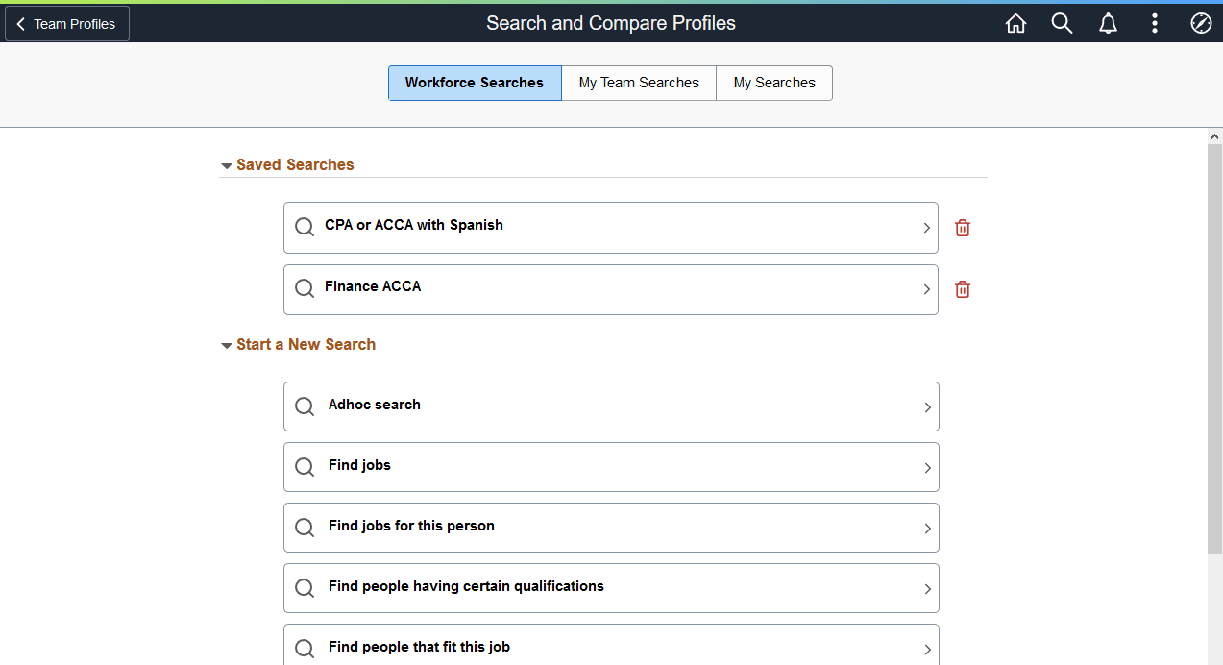Click the global Search magnifier icon

tap(1062, 22)
